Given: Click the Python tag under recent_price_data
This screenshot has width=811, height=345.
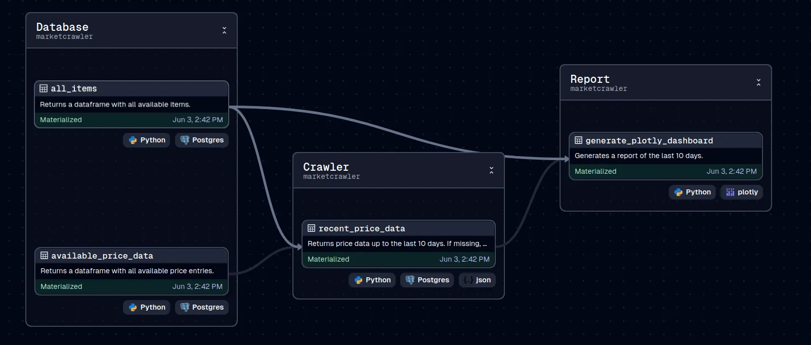Looking at the screenshot, I should click(372, 280).
